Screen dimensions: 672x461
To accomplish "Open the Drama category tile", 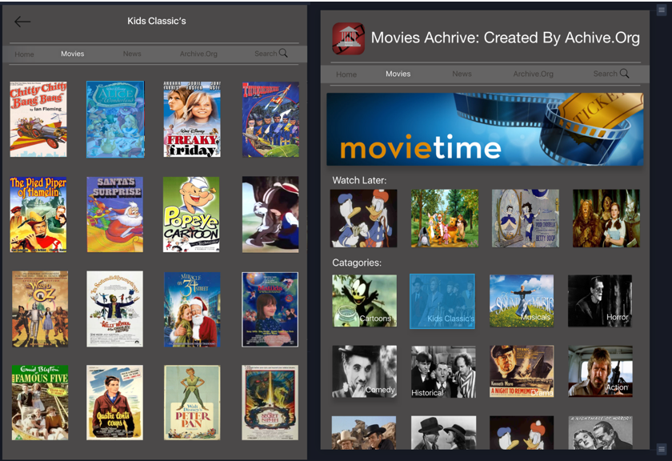I will [x=522, y=371].
